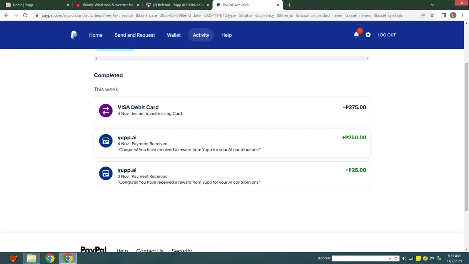This screenshot has width=469, height=264.
Task: View site information lock icon
Action: [x=37, y=15]
